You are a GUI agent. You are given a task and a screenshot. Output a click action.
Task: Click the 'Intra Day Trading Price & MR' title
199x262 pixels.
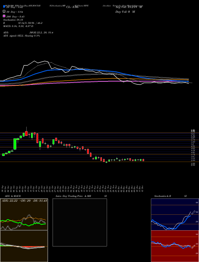[73, 196]
